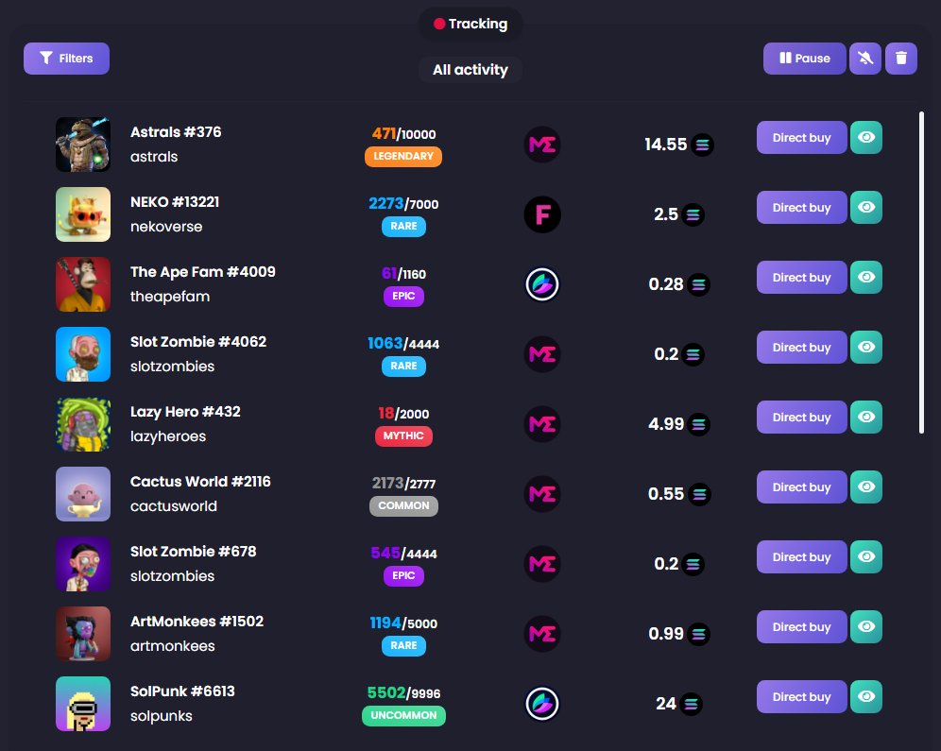Click Solana icon beside 4.99 price

click(x=698, y=424)
